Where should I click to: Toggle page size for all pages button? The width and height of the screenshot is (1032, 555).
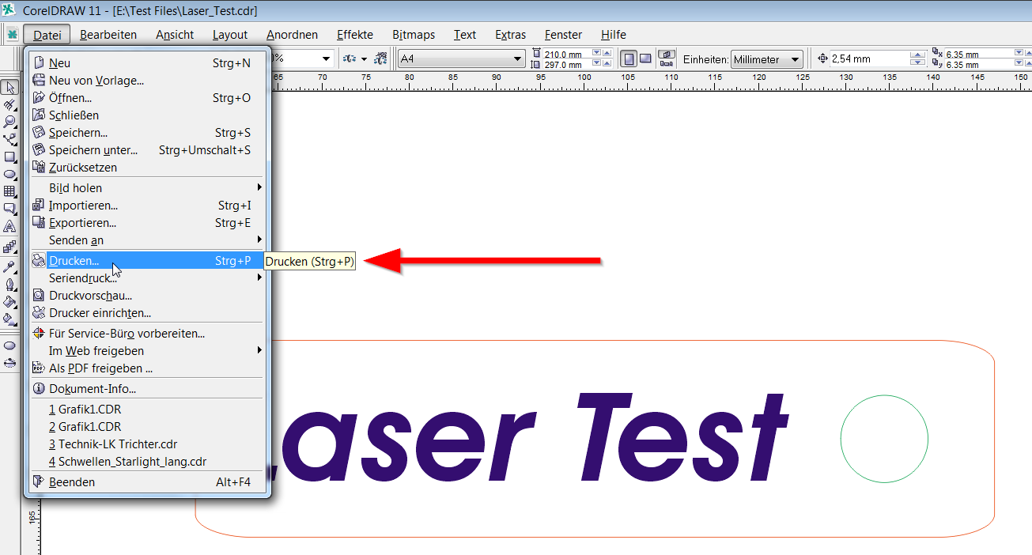click(x=666, y=59)
